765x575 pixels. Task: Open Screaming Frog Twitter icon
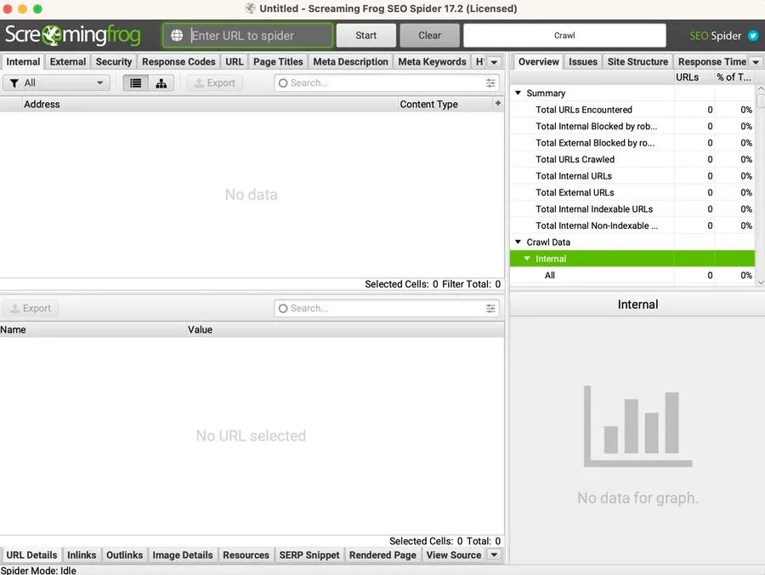pyautogui.click(x=753, y=36)
